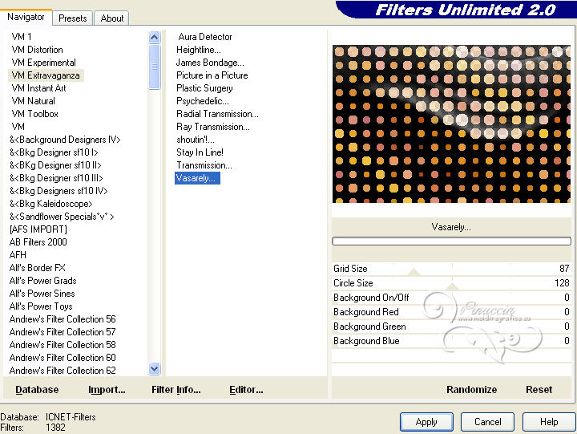Screen dimensions: 577x434
Task: Select VM Toolbox category
Action: [x=35, y=114]
